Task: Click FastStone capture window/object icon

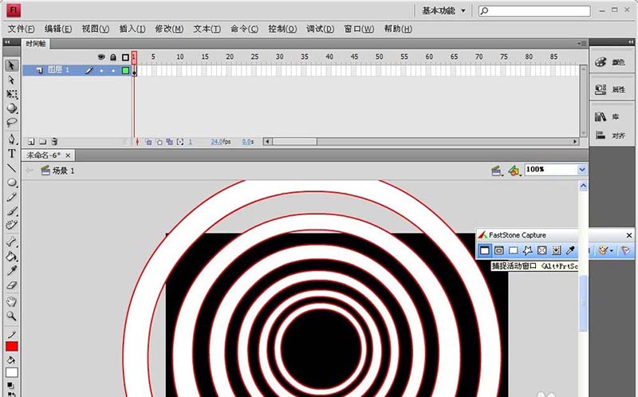Action: click(499, 250)
